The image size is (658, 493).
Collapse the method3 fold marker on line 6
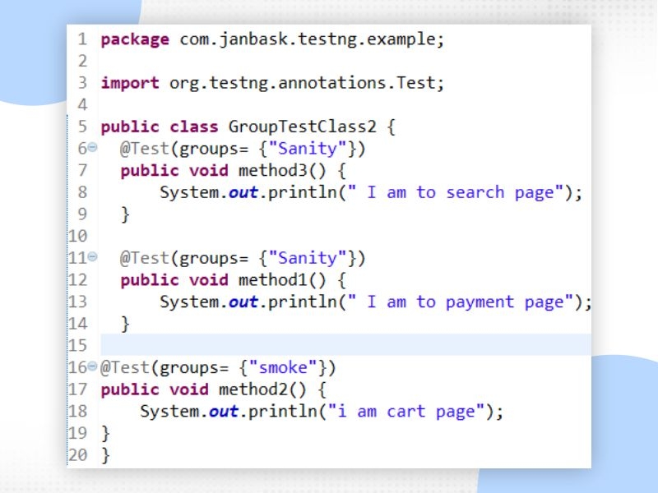[x=92, y=149]
